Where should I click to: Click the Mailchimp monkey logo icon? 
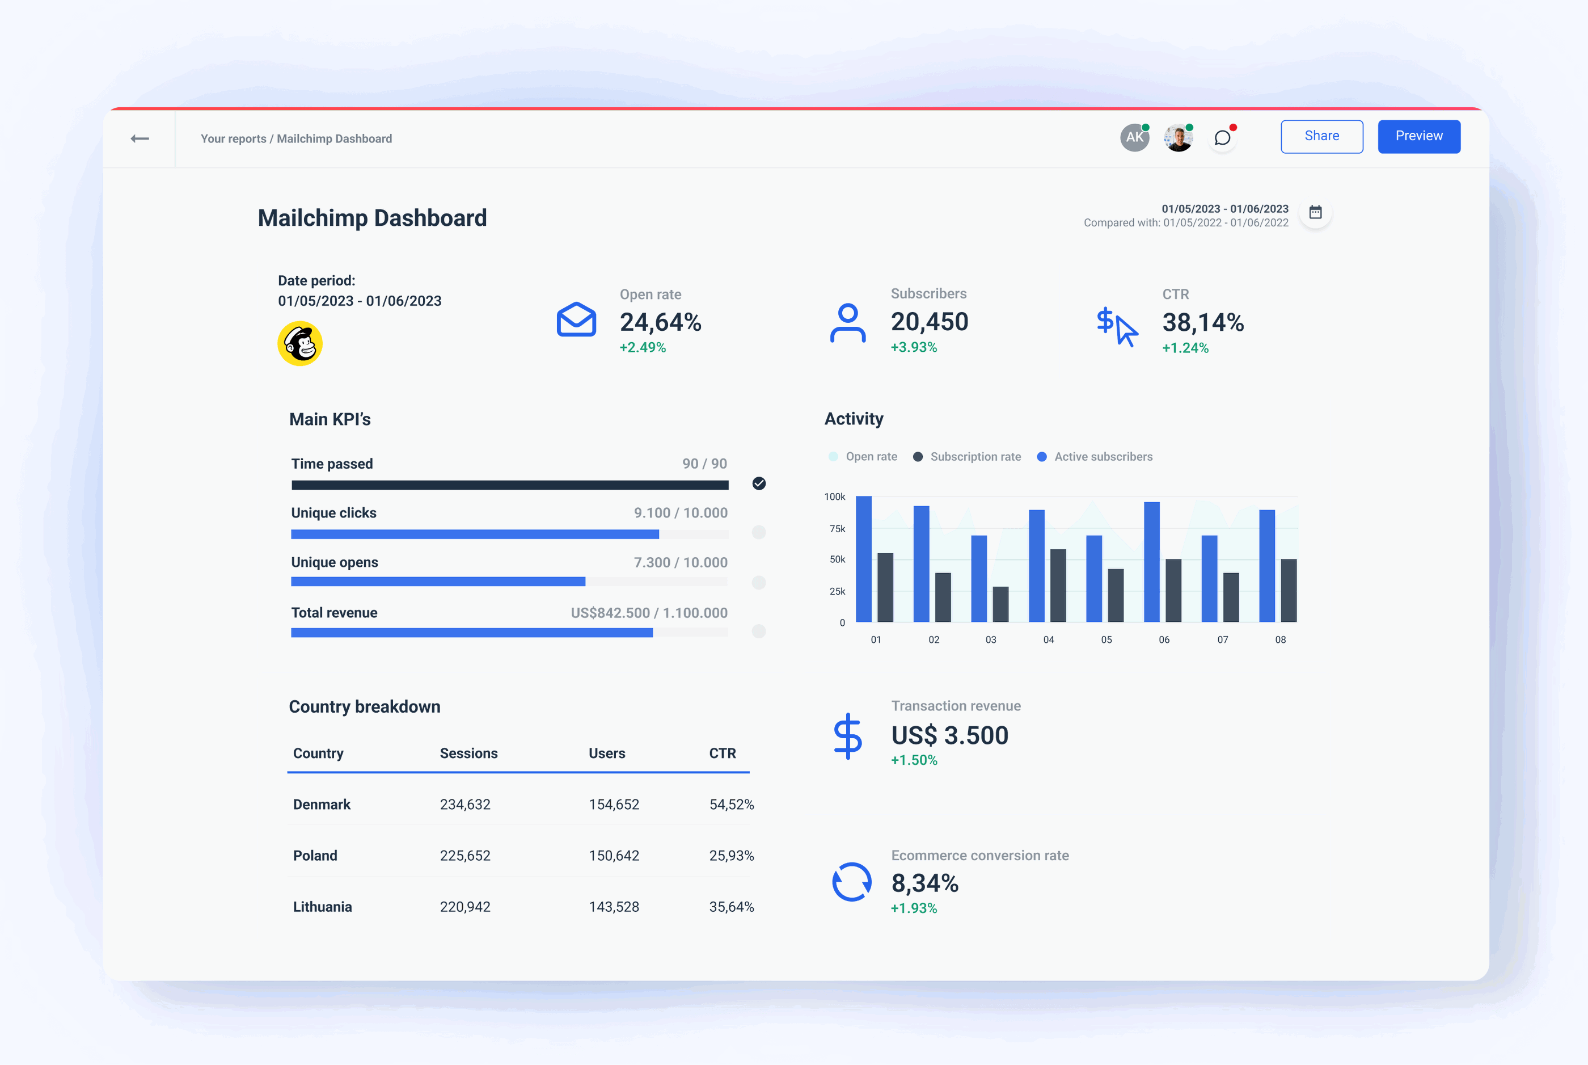[301, 343]
